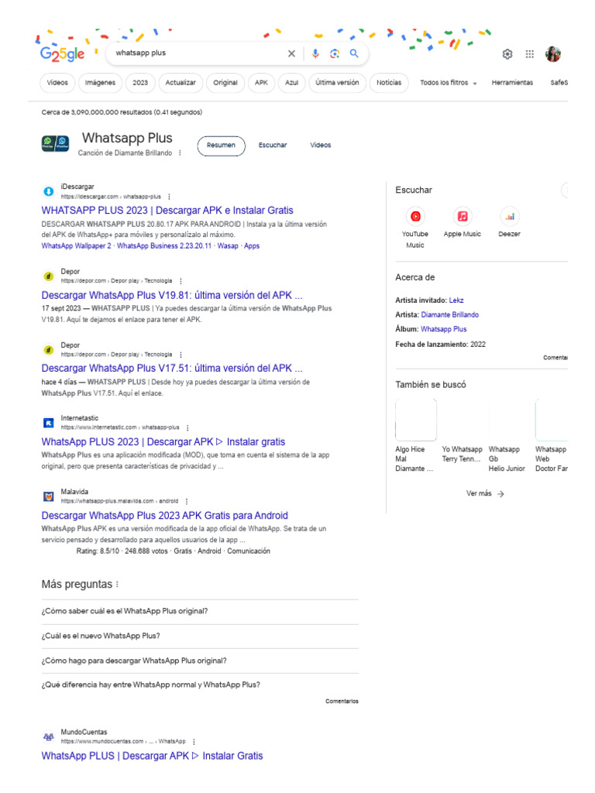Image resolution: width=595 pixels, height=793 pixels.
Task: Select the Última versión filter chip
Action: (337, 83)
